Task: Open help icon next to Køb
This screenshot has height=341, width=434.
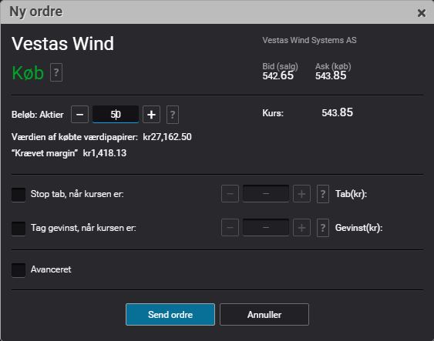Action: pyautogui.click(x=56, y=72)
